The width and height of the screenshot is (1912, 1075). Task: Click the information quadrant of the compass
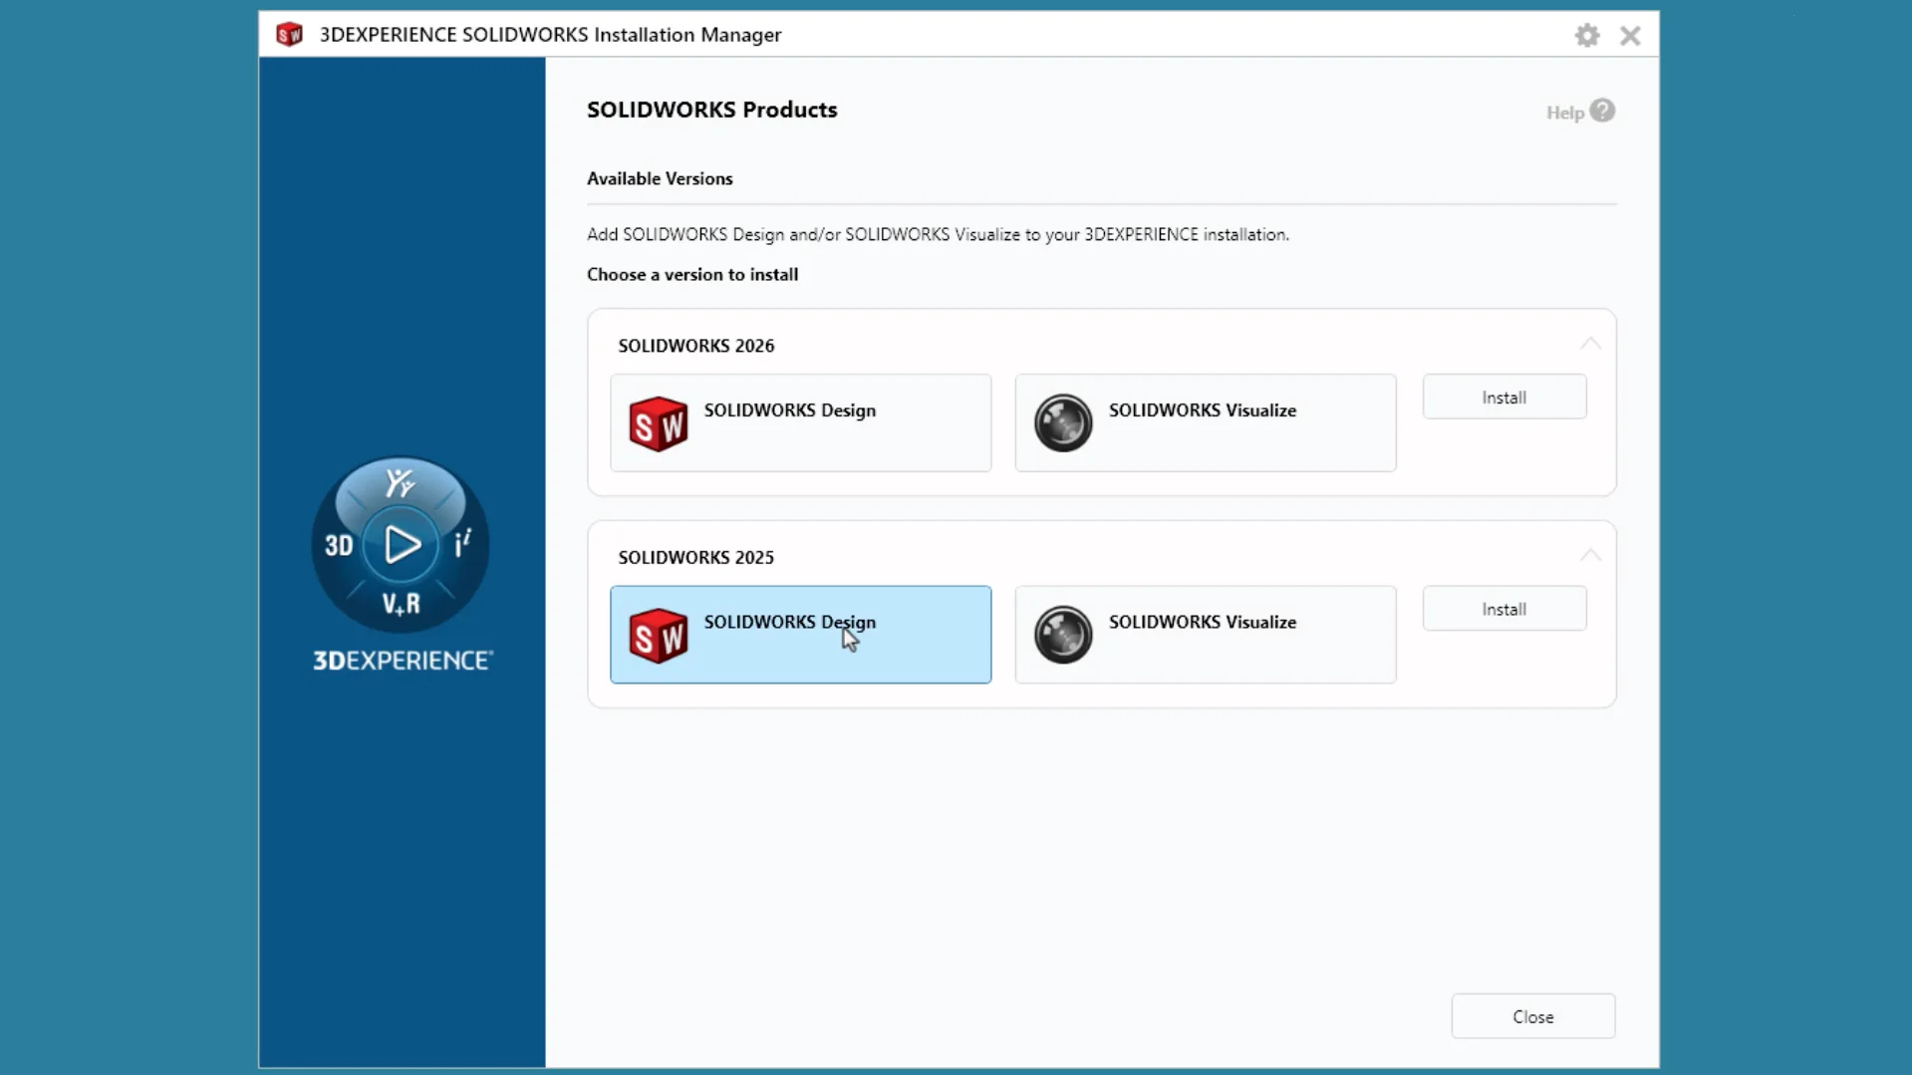point(462,544)
